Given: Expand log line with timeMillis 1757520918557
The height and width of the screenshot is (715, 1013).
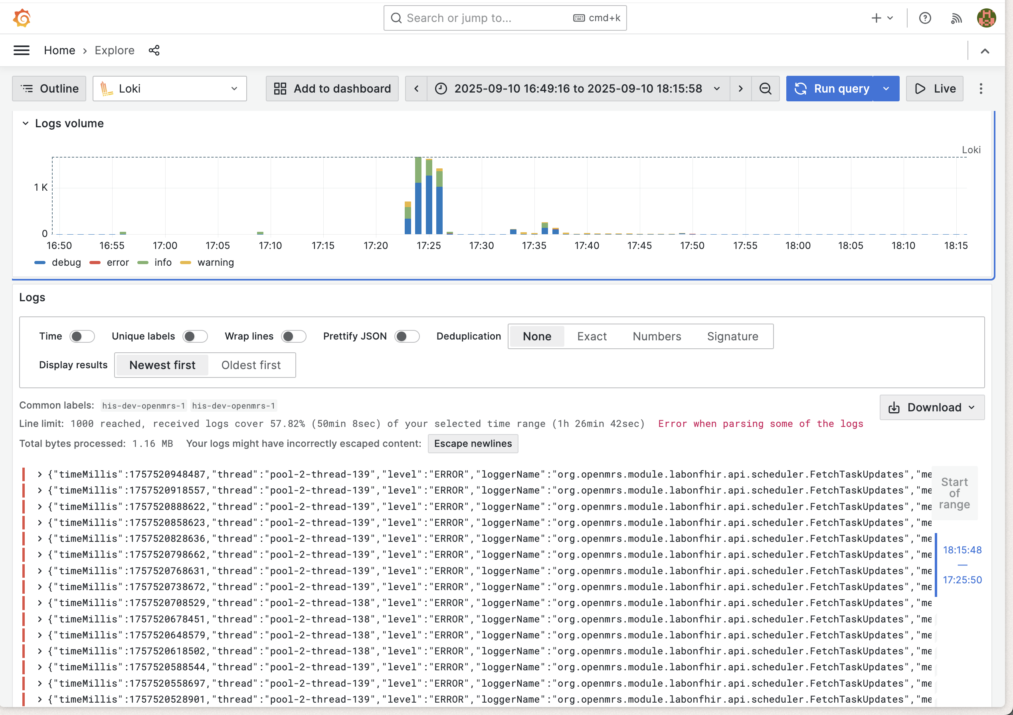Looking at the screenshot, I should [40, 490].
